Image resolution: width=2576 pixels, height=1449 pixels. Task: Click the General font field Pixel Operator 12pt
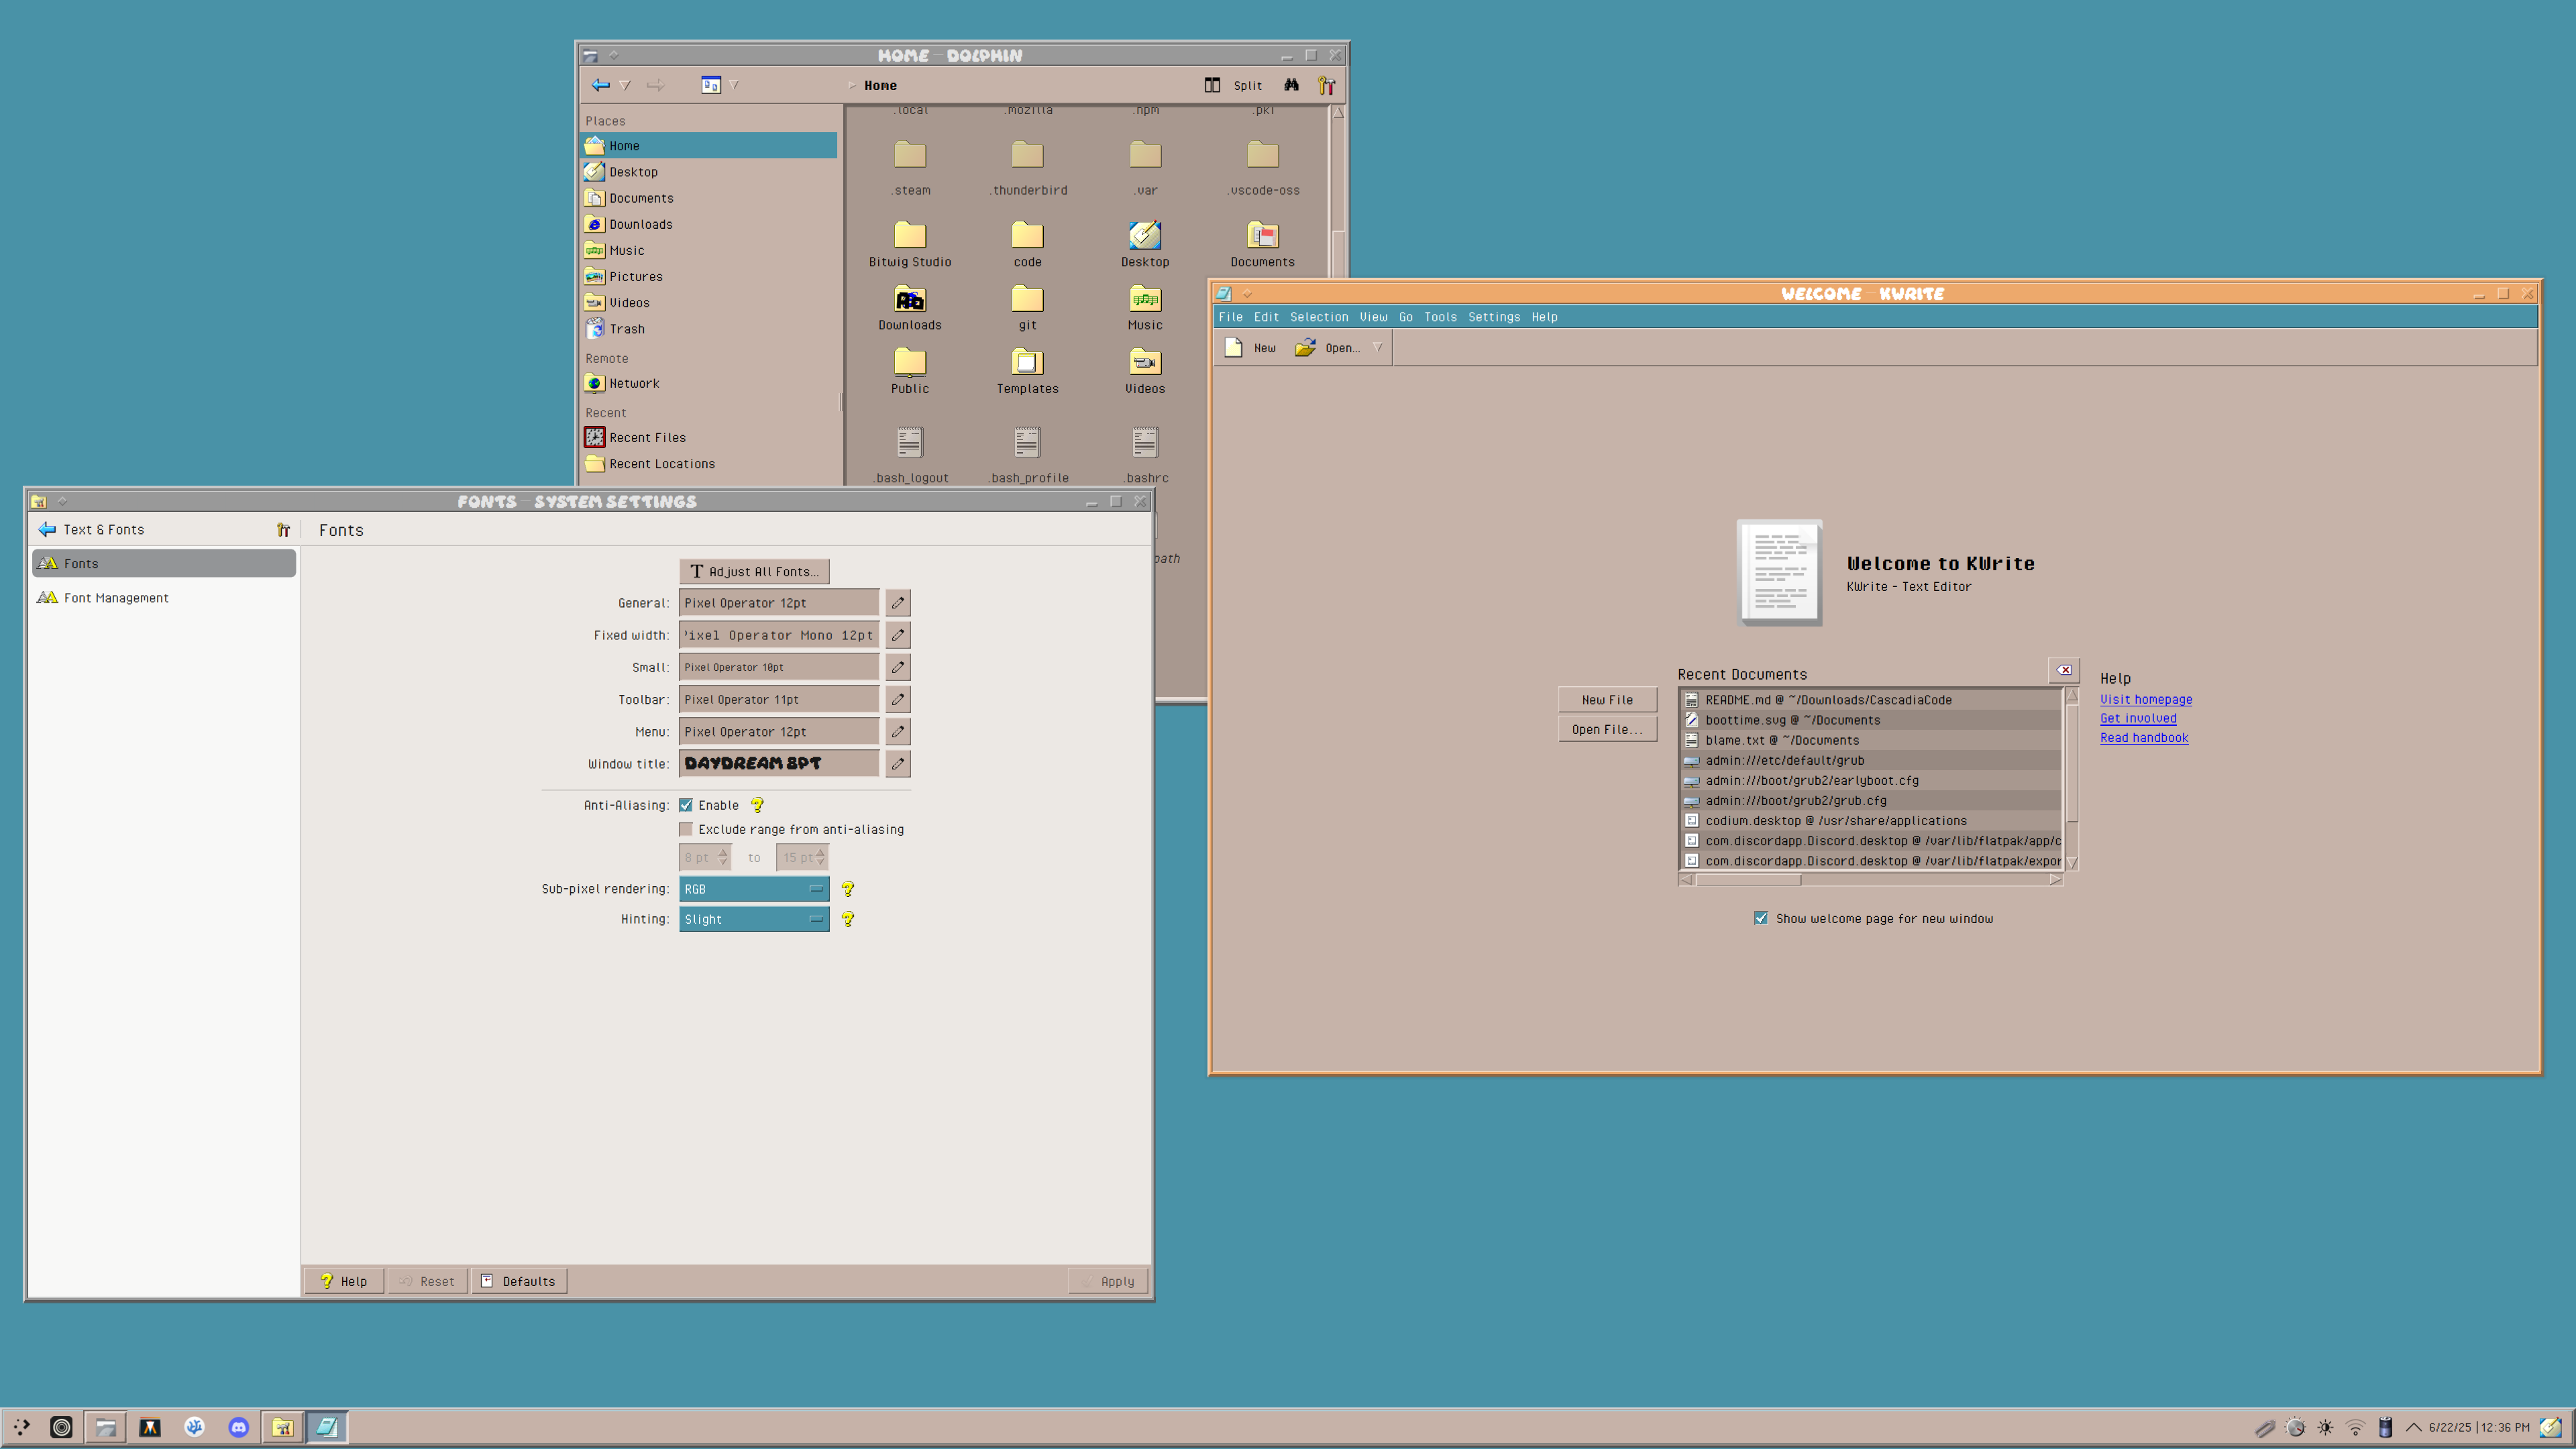pos(779,603)
